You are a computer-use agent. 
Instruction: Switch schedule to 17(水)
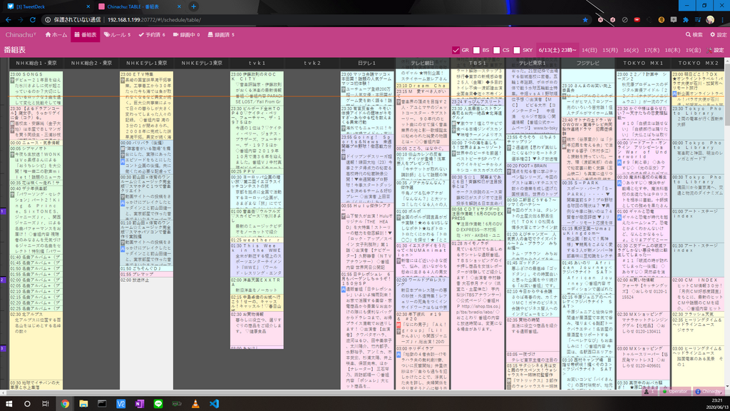tap(652, 51)
